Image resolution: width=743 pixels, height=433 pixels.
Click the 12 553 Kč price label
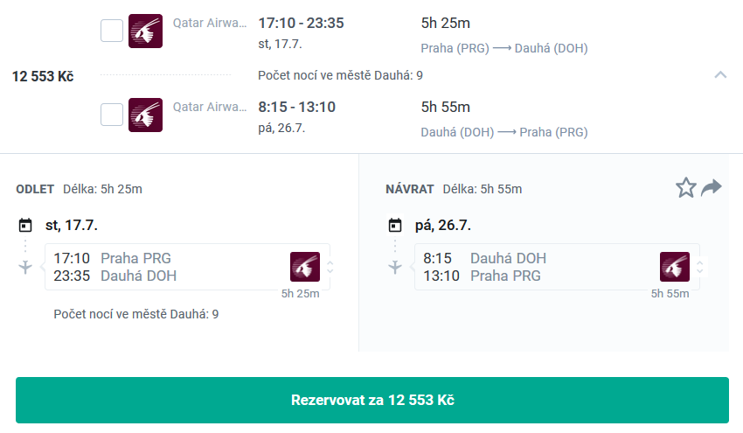click(x=43, y=76)
